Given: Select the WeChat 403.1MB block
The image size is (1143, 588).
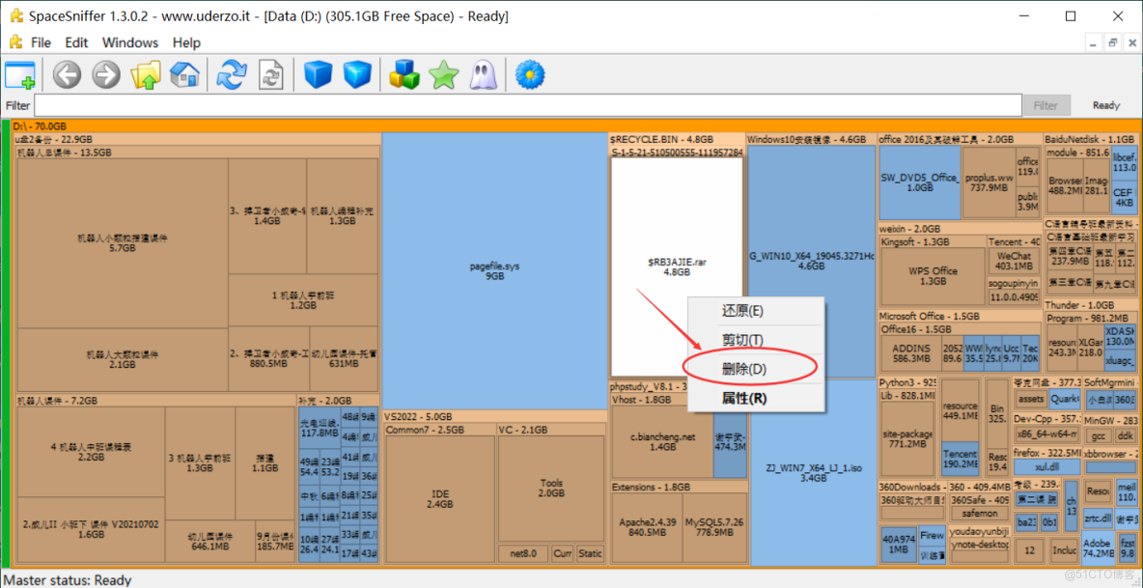Looking at the screenshot, I should 1015,262.
